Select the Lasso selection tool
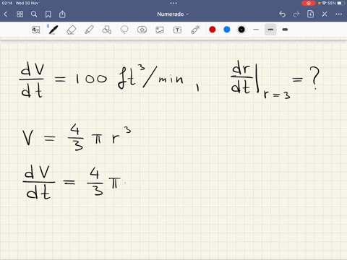 pos(124,30)
